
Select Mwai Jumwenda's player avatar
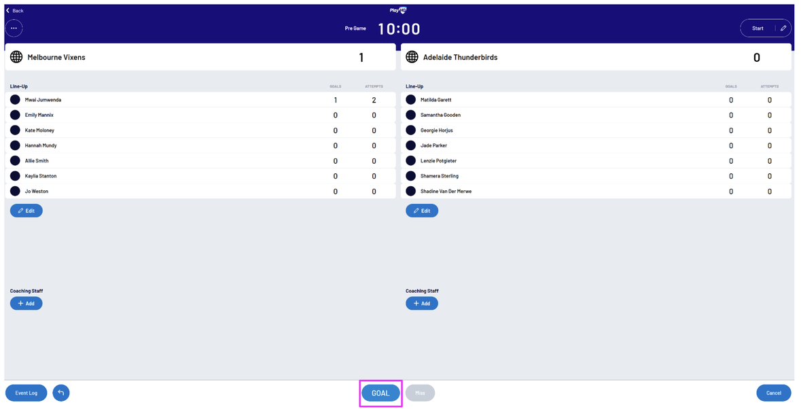coord(15,100)
